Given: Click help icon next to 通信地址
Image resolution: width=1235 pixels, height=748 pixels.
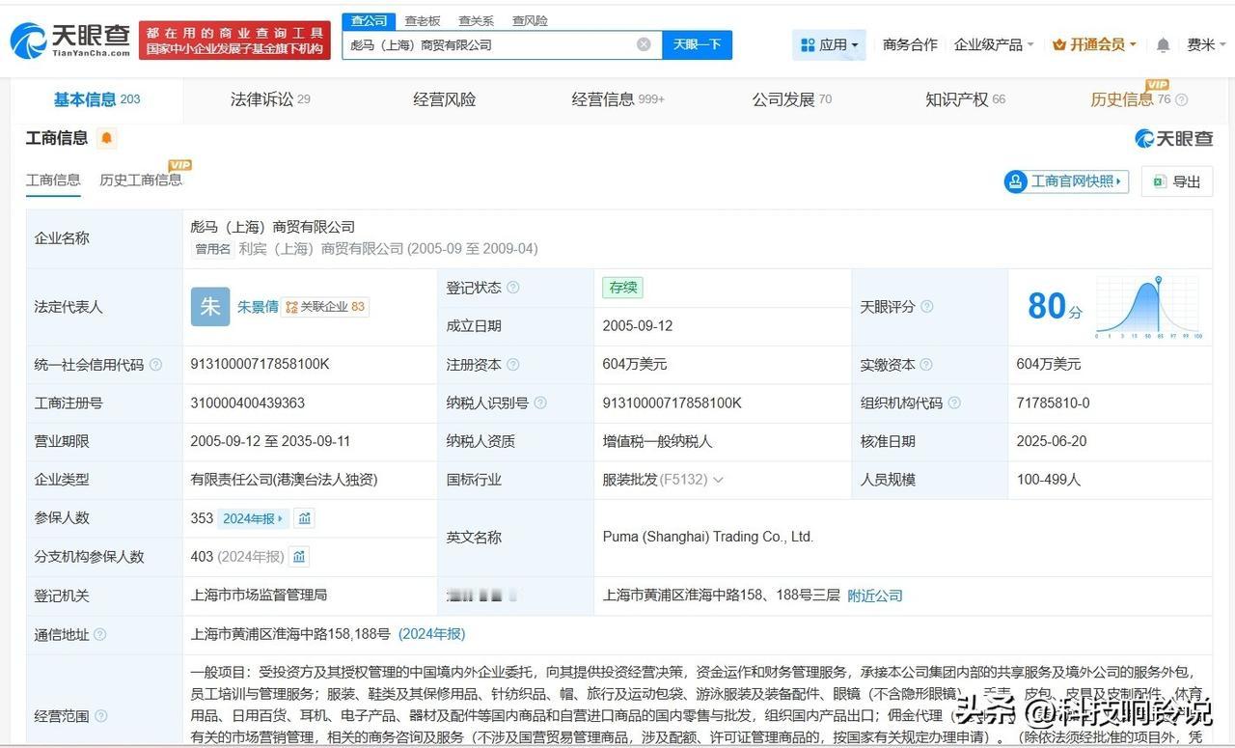Looking at the screenshot, I should (100, 635).
